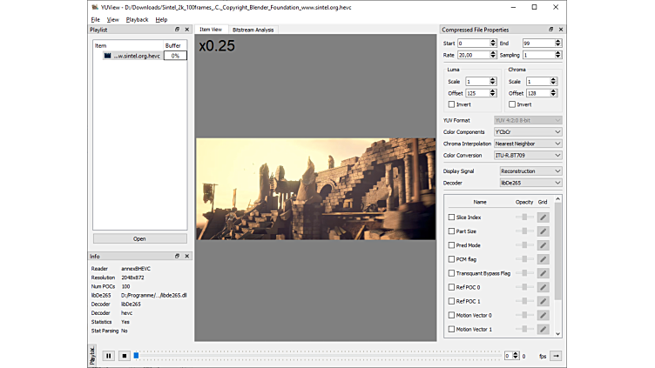The image size is (655, 368).
Task: Adjust the Slice Index opacity slider
Action: pos(524,217)
